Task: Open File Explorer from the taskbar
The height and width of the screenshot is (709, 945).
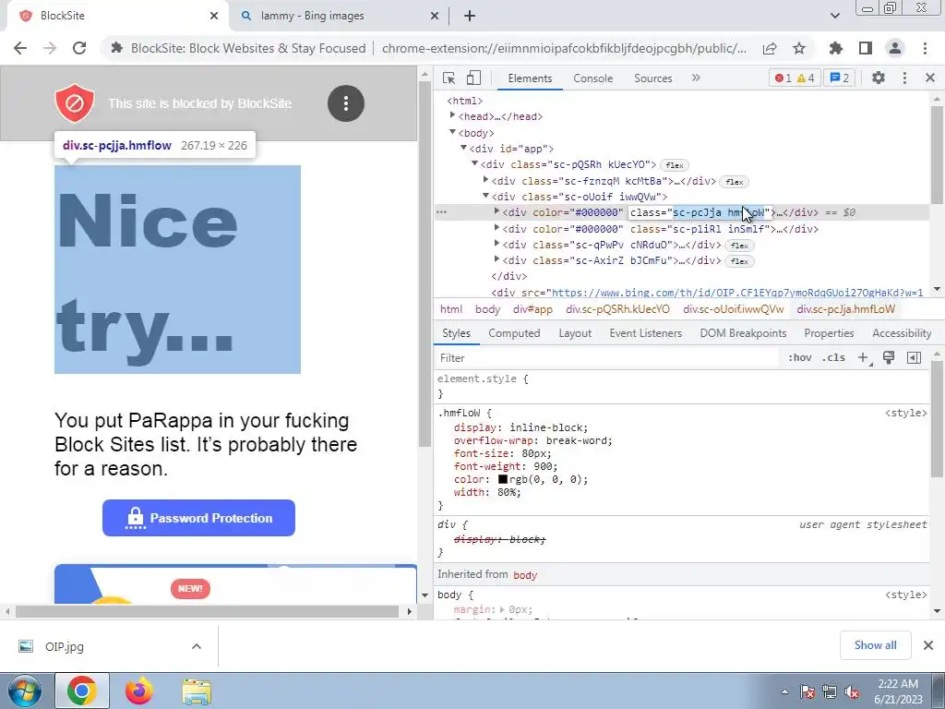Action: [x=197, y=691]
